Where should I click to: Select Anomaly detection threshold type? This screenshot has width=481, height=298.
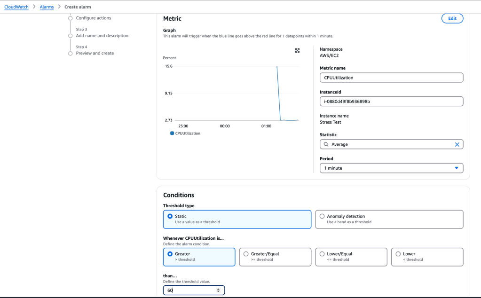coord(322,216)
